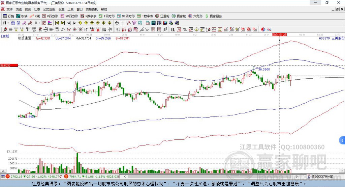Toggle the crosshair cursor tool
This screenshot has width=345, height=187.
(x=123, y=23)
